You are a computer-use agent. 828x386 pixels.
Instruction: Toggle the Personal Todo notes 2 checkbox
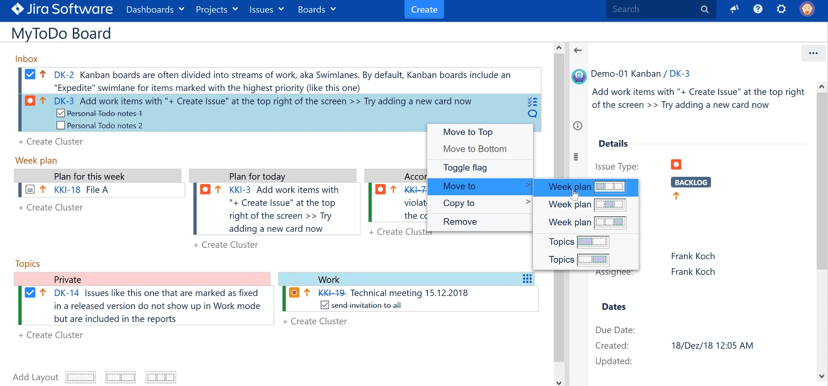[61, 126]
